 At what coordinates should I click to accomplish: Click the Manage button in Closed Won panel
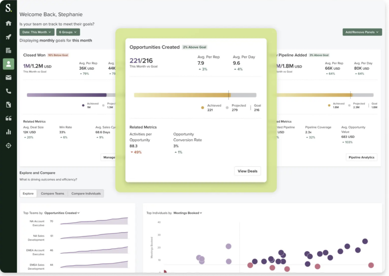[x=109, y=157]
